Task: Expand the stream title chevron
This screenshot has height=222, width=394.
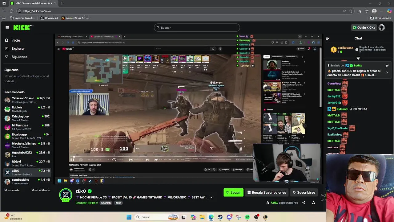Action: coord(211,197)
